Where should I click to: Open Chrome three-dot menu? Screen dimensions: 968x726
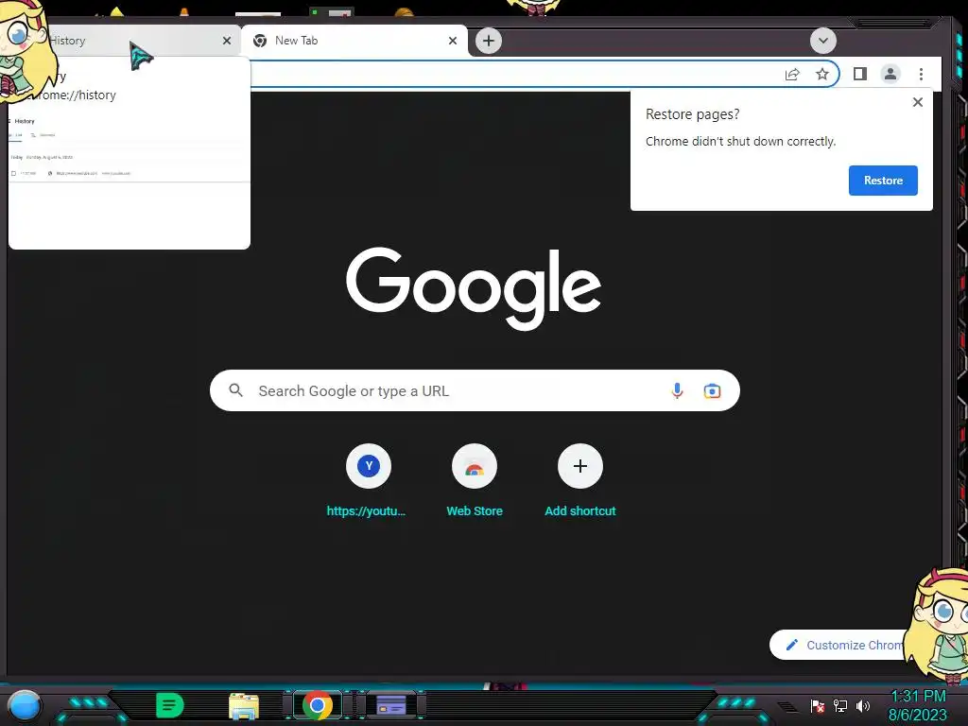921,74
